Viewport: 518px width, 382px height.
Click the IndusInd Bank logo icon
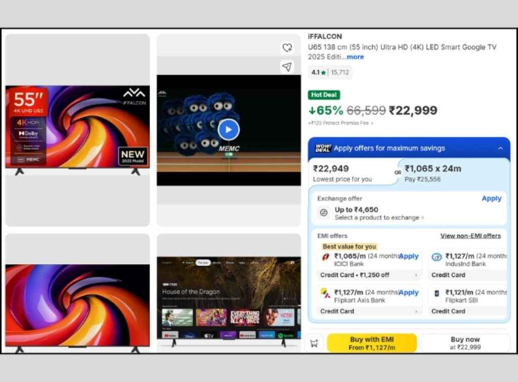pyautogui.click(x=437, y=257)
